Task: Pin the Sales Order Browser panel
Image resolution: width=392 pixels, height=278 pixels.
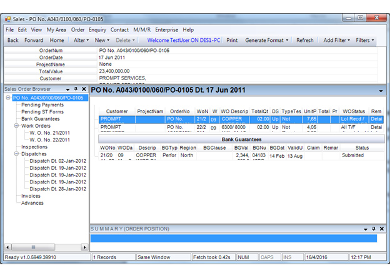Action: click(75, 90)
